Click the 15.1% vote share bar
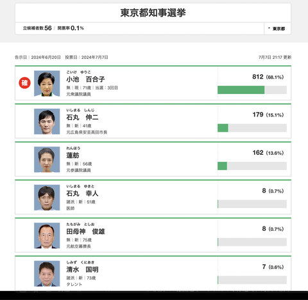The height and width of the screenshot is (300, 308). coord(252,128)
